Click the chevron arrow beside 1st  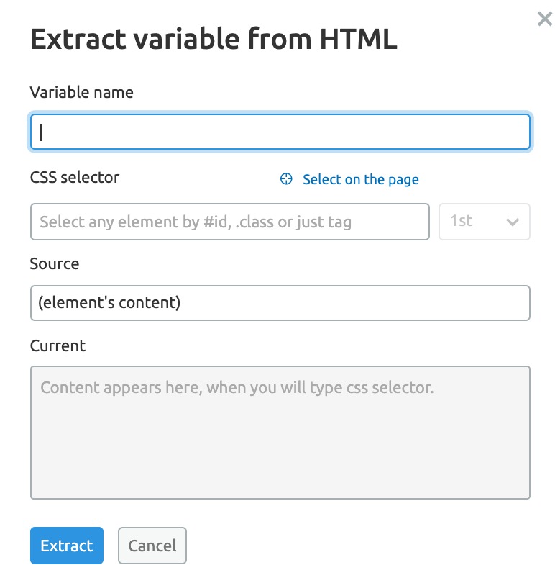click(513, 222)
